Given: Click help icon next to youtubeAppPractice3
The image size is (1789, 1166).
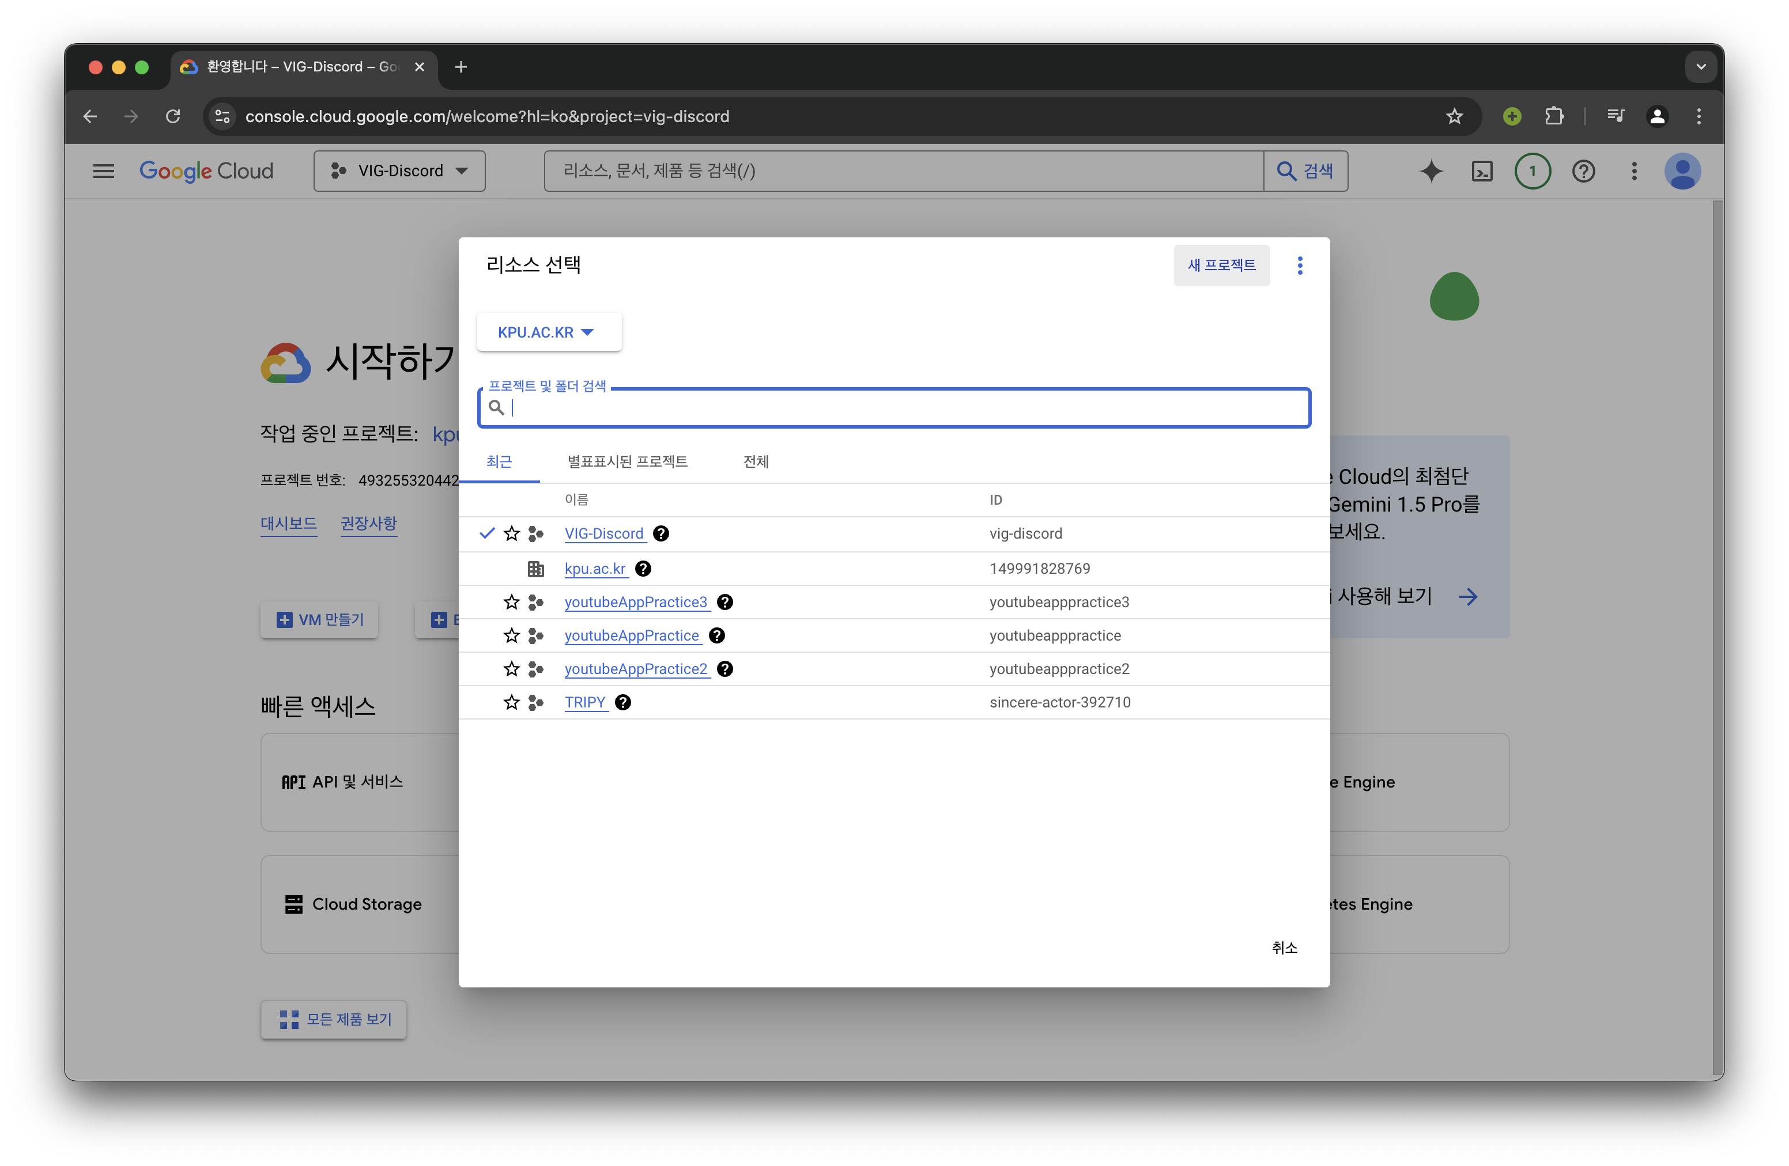Looking at the screenshot, I should [724, 603].
